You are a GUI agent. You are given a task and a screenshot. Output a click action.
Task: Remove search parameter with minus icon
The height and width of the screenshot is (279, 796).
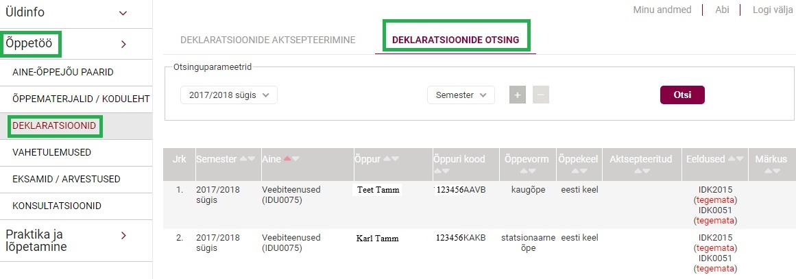click(541, 95)
